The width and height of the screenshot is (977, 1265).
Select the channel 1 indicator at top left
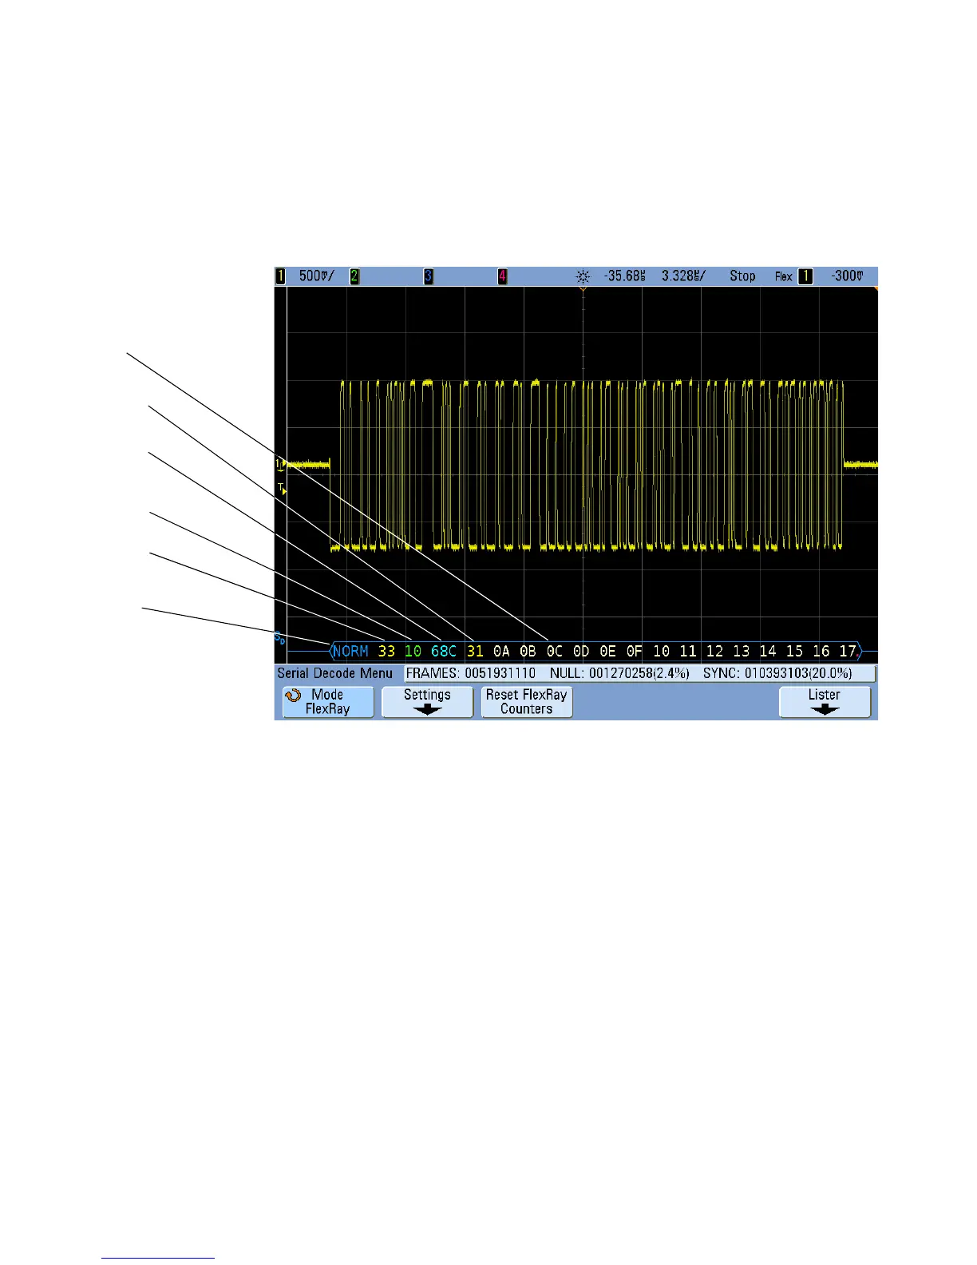point(280,276)
